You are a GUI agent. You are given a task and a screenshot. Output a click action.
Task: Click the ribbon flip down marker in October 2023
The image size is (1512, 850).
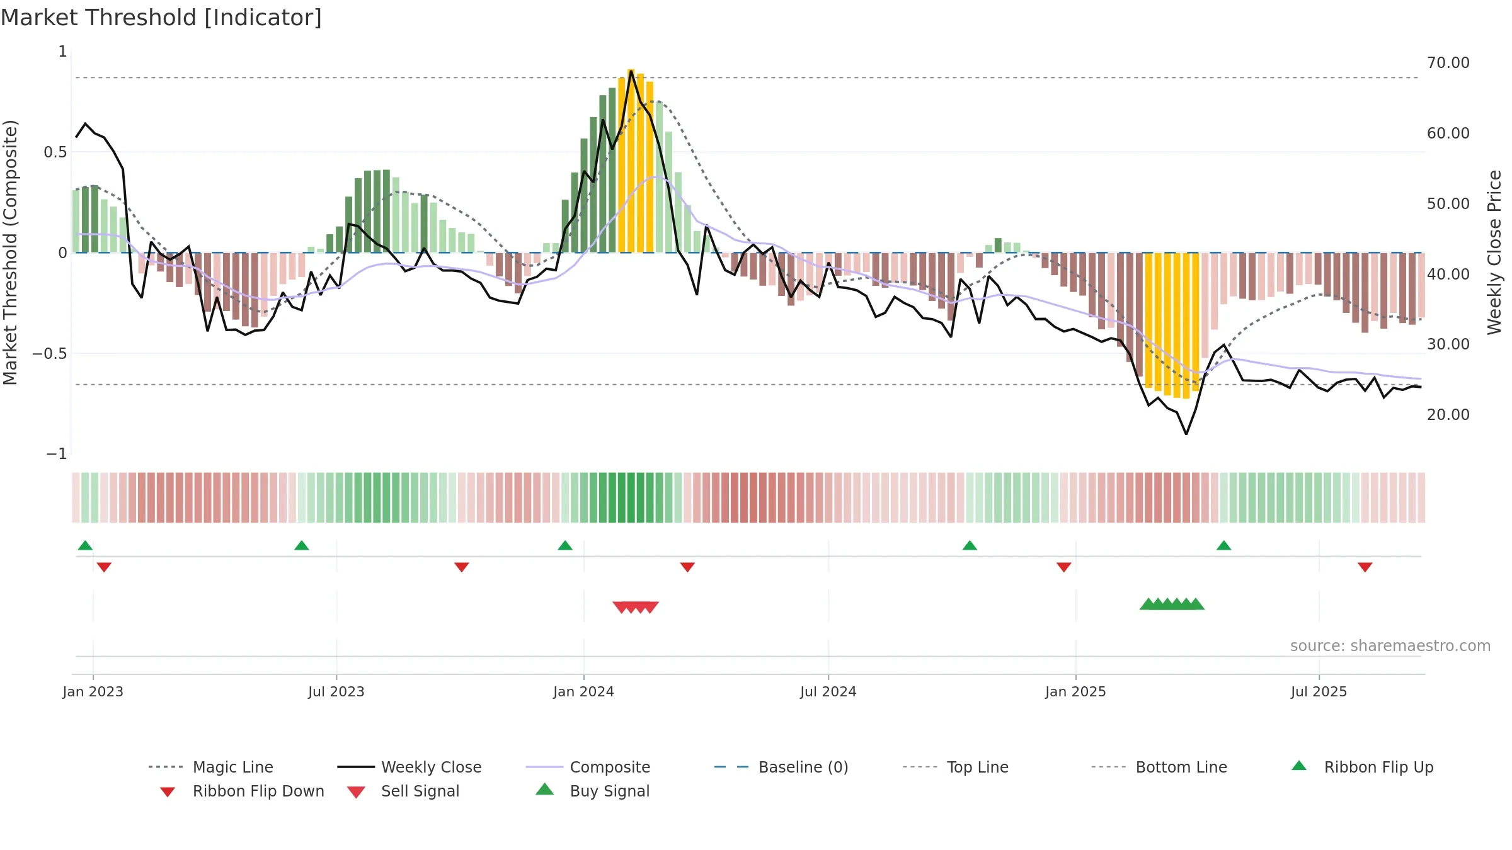[461, 567]
